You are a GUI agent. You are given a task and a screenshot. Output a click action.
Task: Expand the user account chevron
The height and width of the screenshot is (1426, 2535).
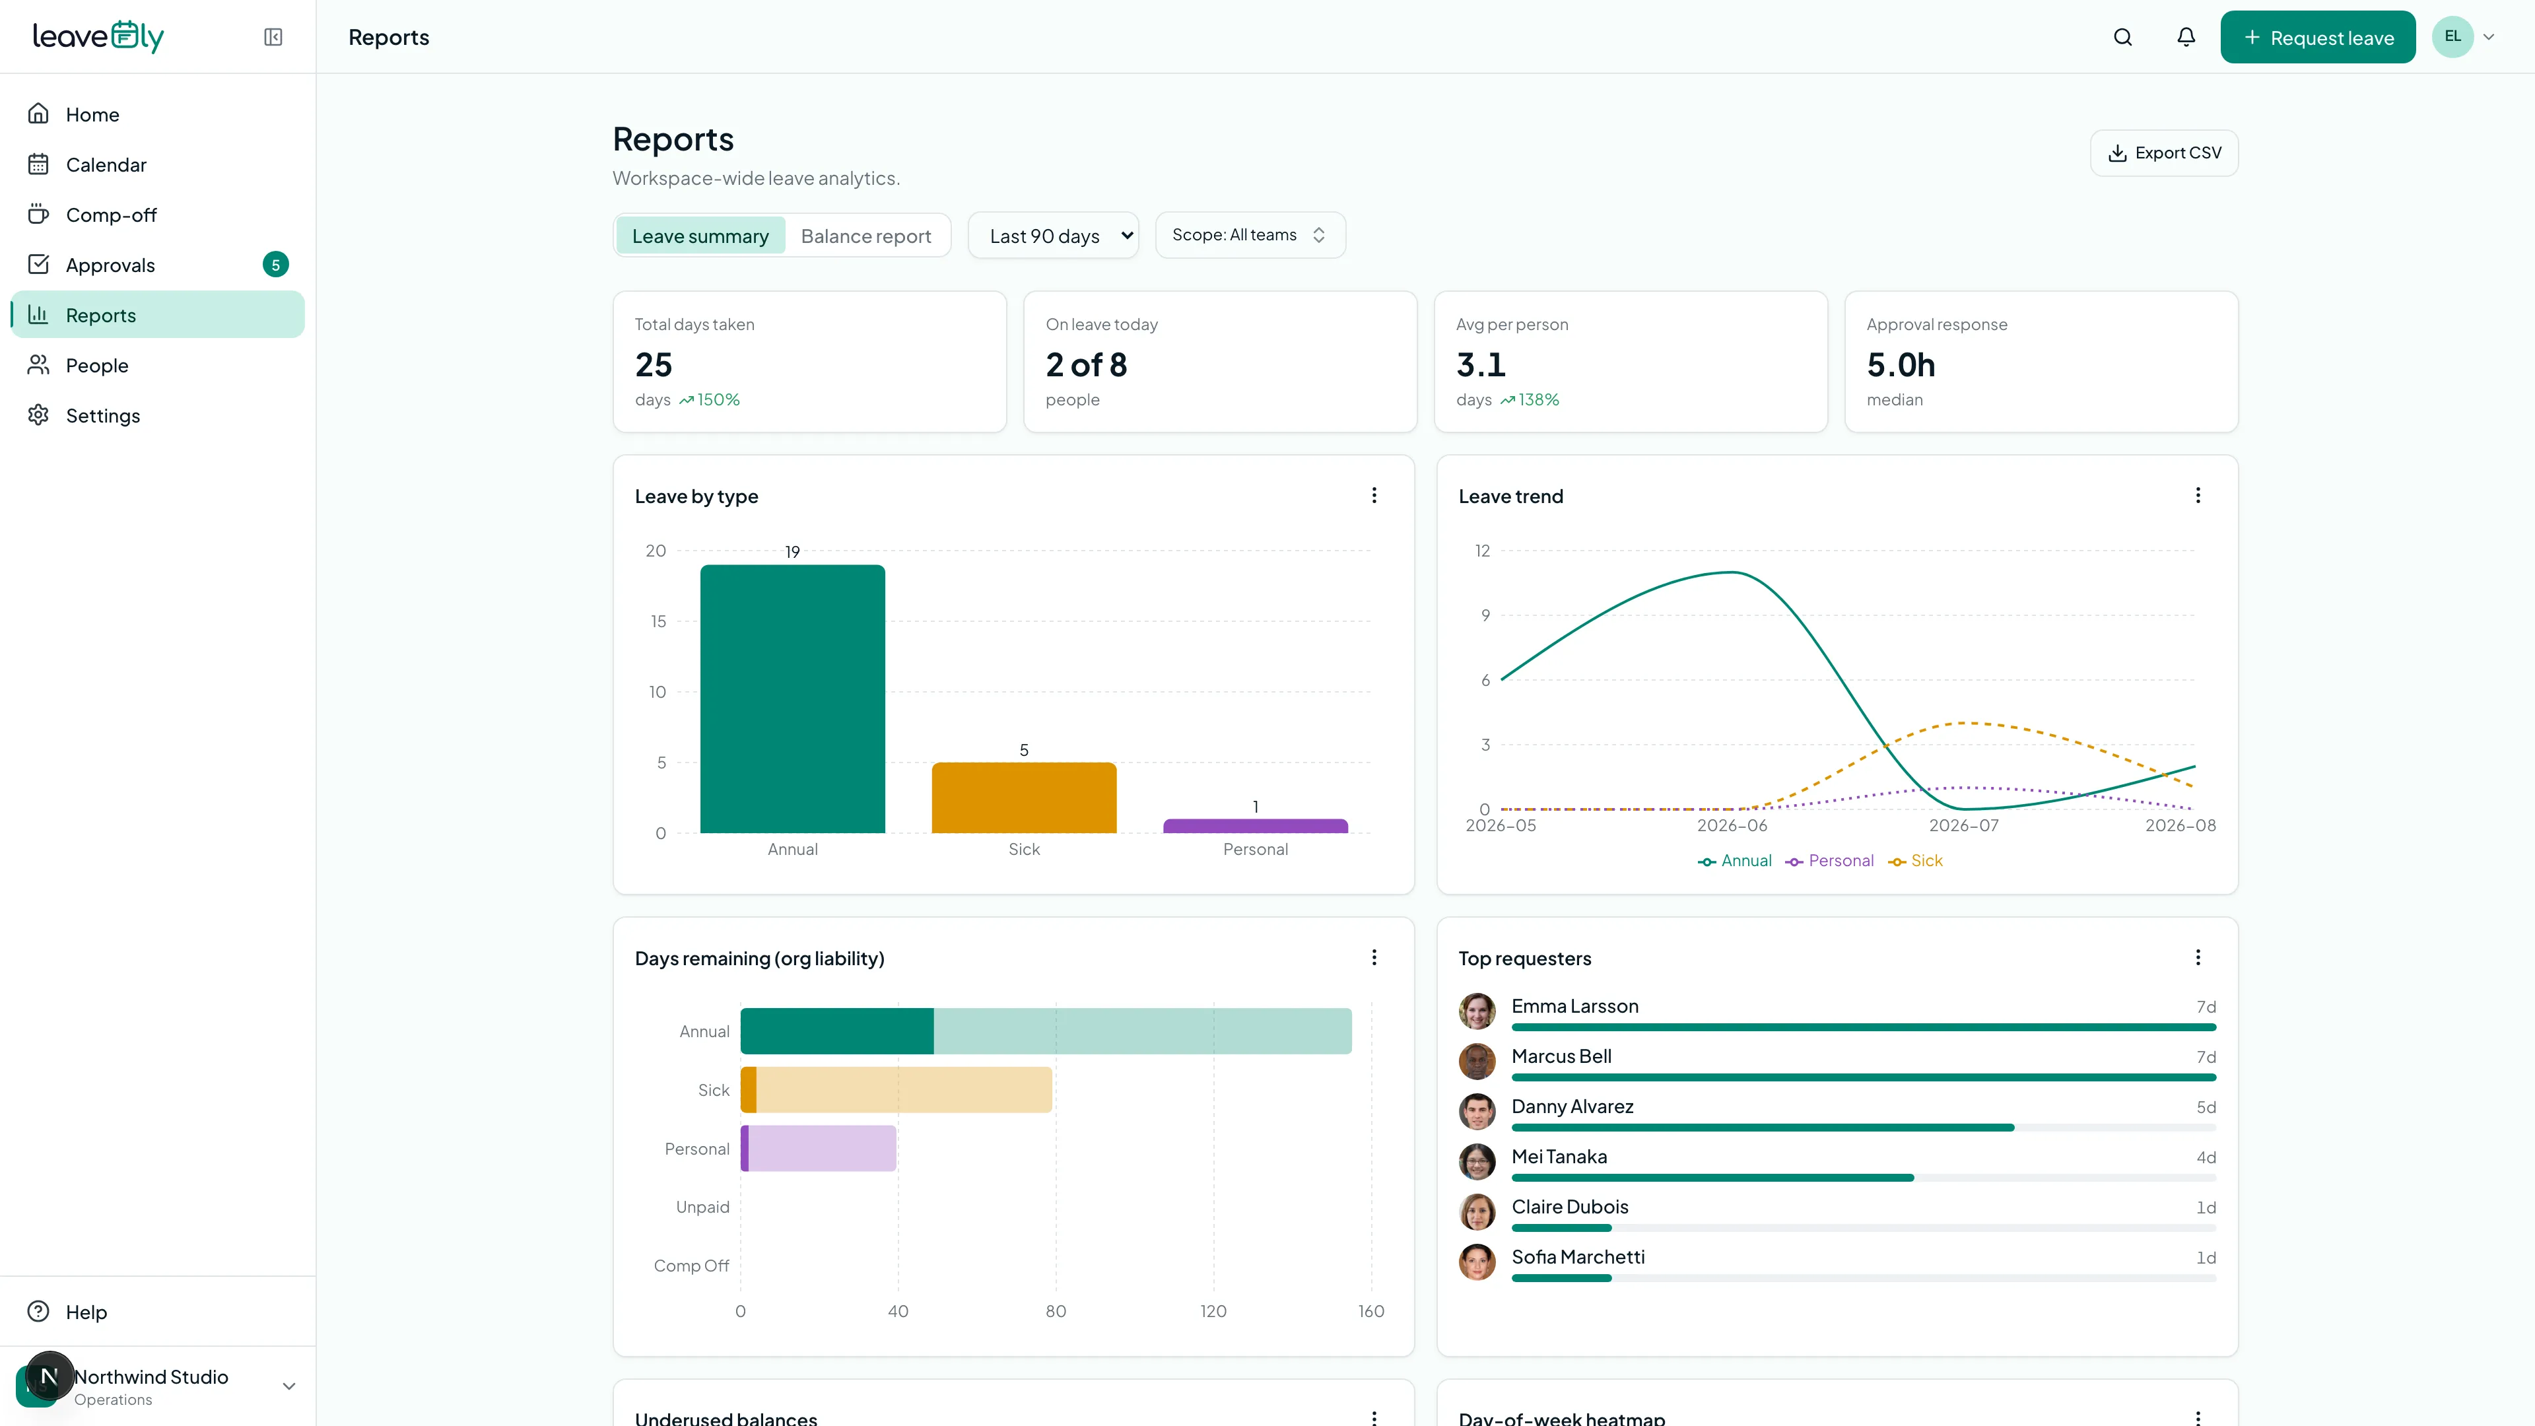(2489, 38)
